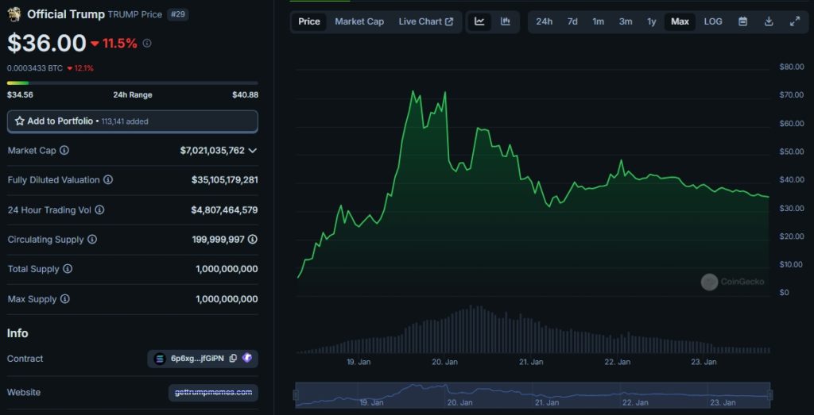Select 1y time range
Screen dimensions: 814x415
[x=652, y=21]
